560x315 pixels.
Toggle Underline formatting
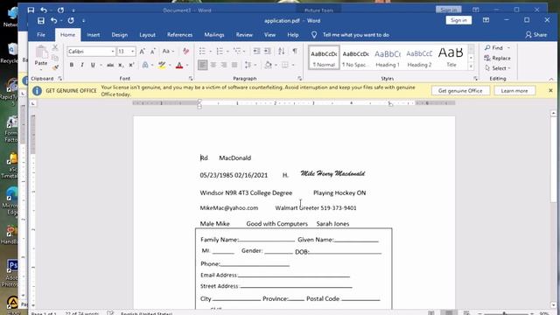pyautogui.click(x=93, y=65)
